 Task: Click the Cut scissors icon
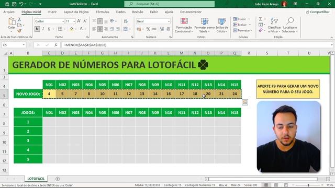(19, 19)
